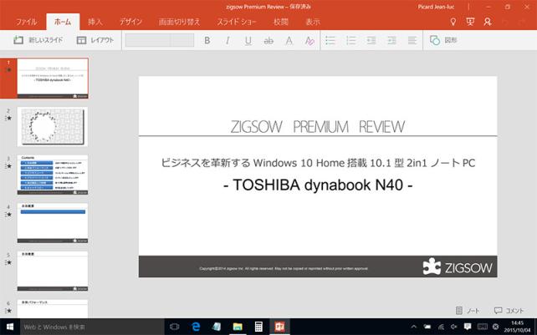Increase the indent level

point(391,40)
